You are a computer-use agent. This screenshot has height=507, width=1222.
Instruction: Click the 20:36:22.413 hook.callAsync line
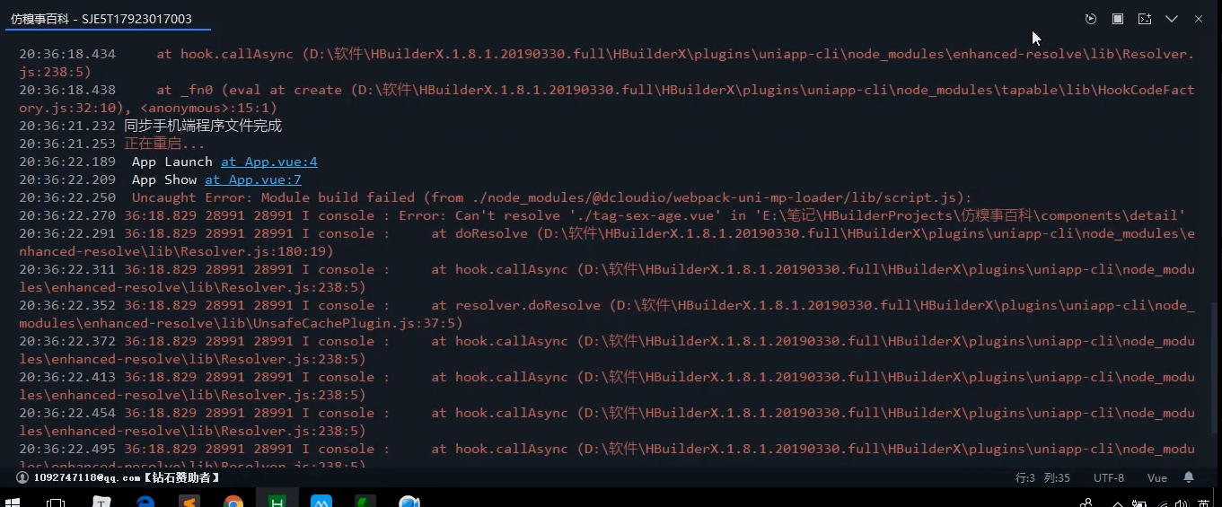(x=607, y=386)
